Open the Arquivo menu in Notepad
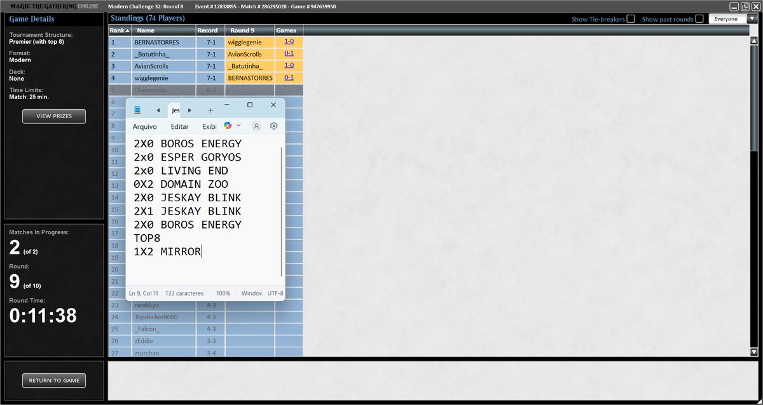The height and width of the screenshot is (405, 763). click(x=144, y=126)
